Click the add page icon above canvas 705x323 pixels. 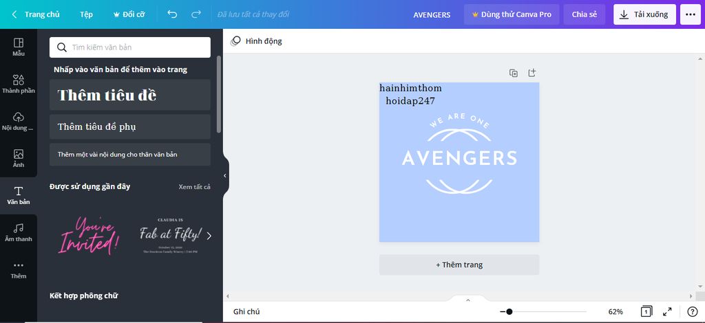point(532,73)
